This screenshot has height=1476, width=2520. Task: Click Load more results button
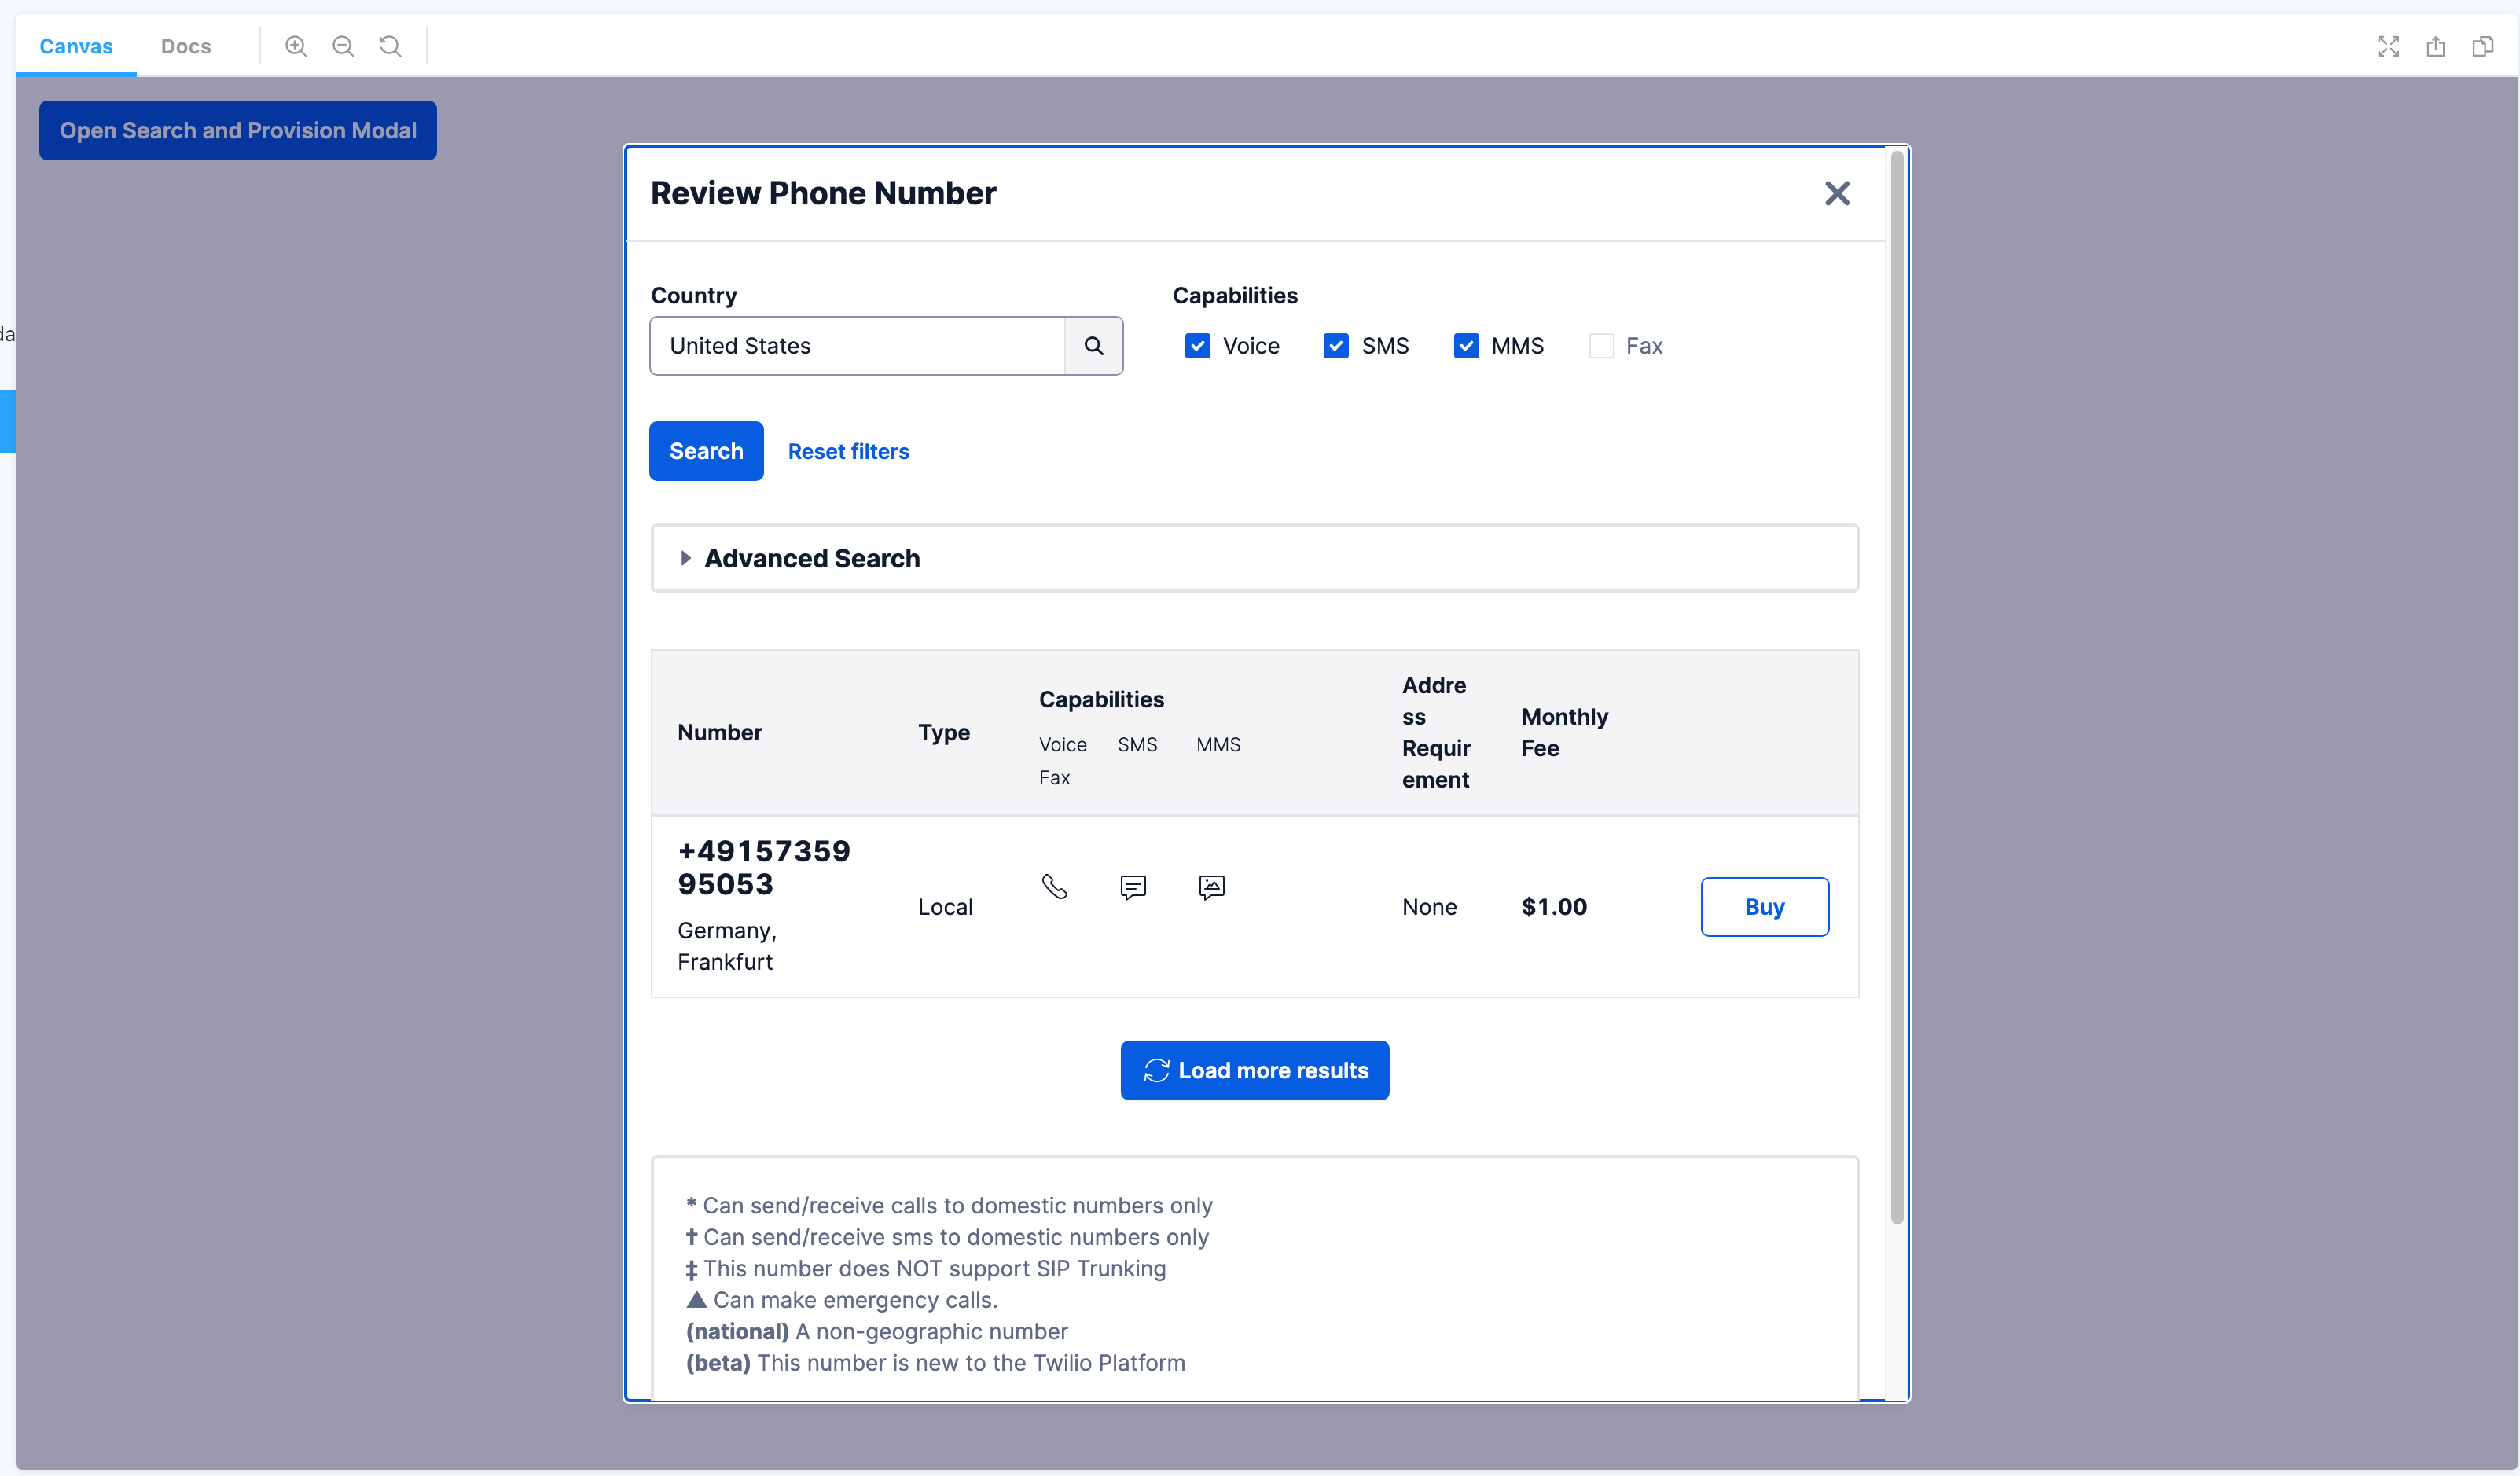pos(1254,1070)
